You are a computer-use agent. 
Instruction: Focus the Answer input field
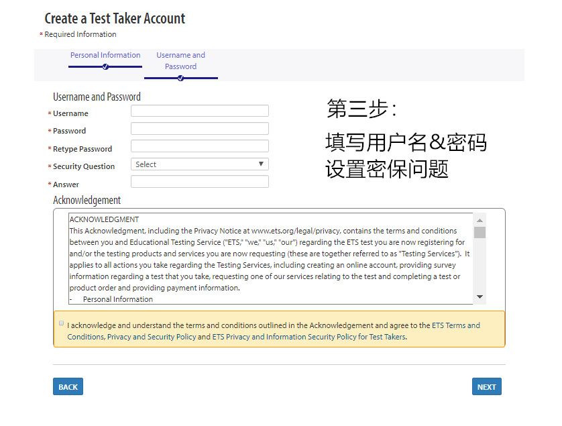(200, 181)
